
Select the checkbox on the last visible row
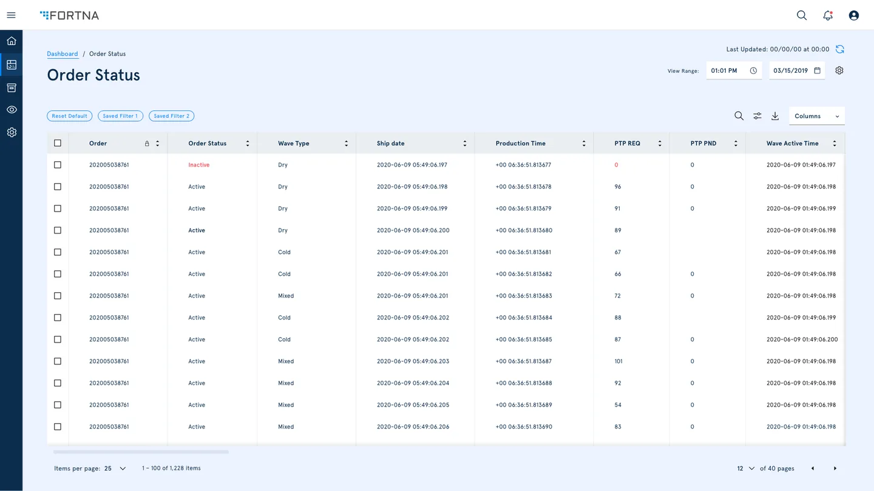[58, 426]
